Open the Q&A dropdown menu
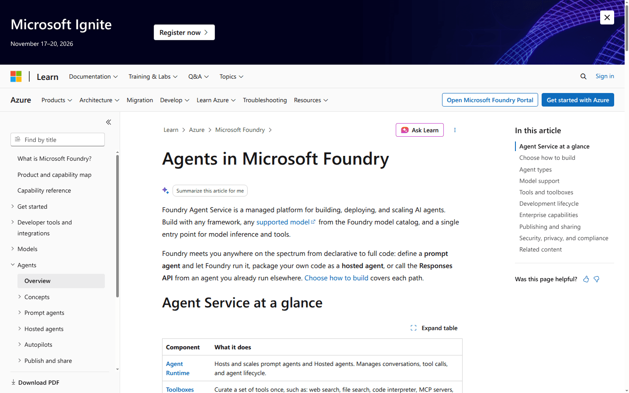Viewport: 629px width, 393px height. tap(198, 76)
